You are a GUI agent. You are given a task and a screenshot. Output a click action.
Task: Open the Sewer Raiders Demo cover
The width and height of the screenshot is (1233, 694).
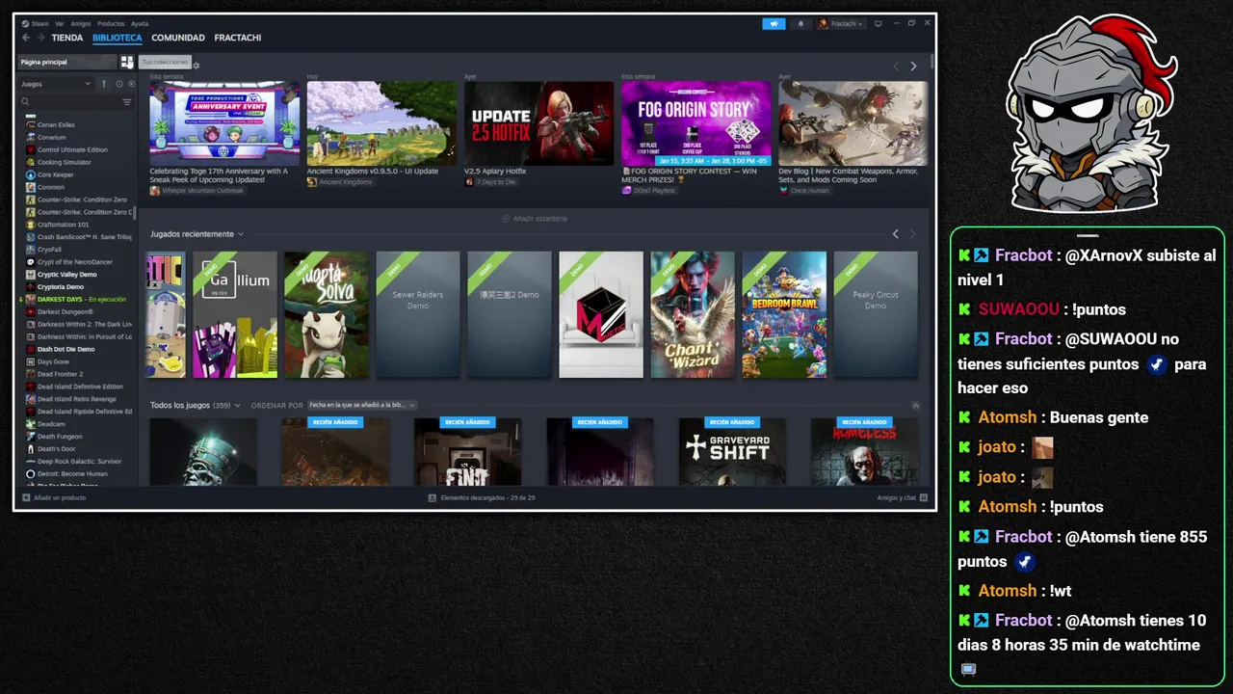[418, 314]
